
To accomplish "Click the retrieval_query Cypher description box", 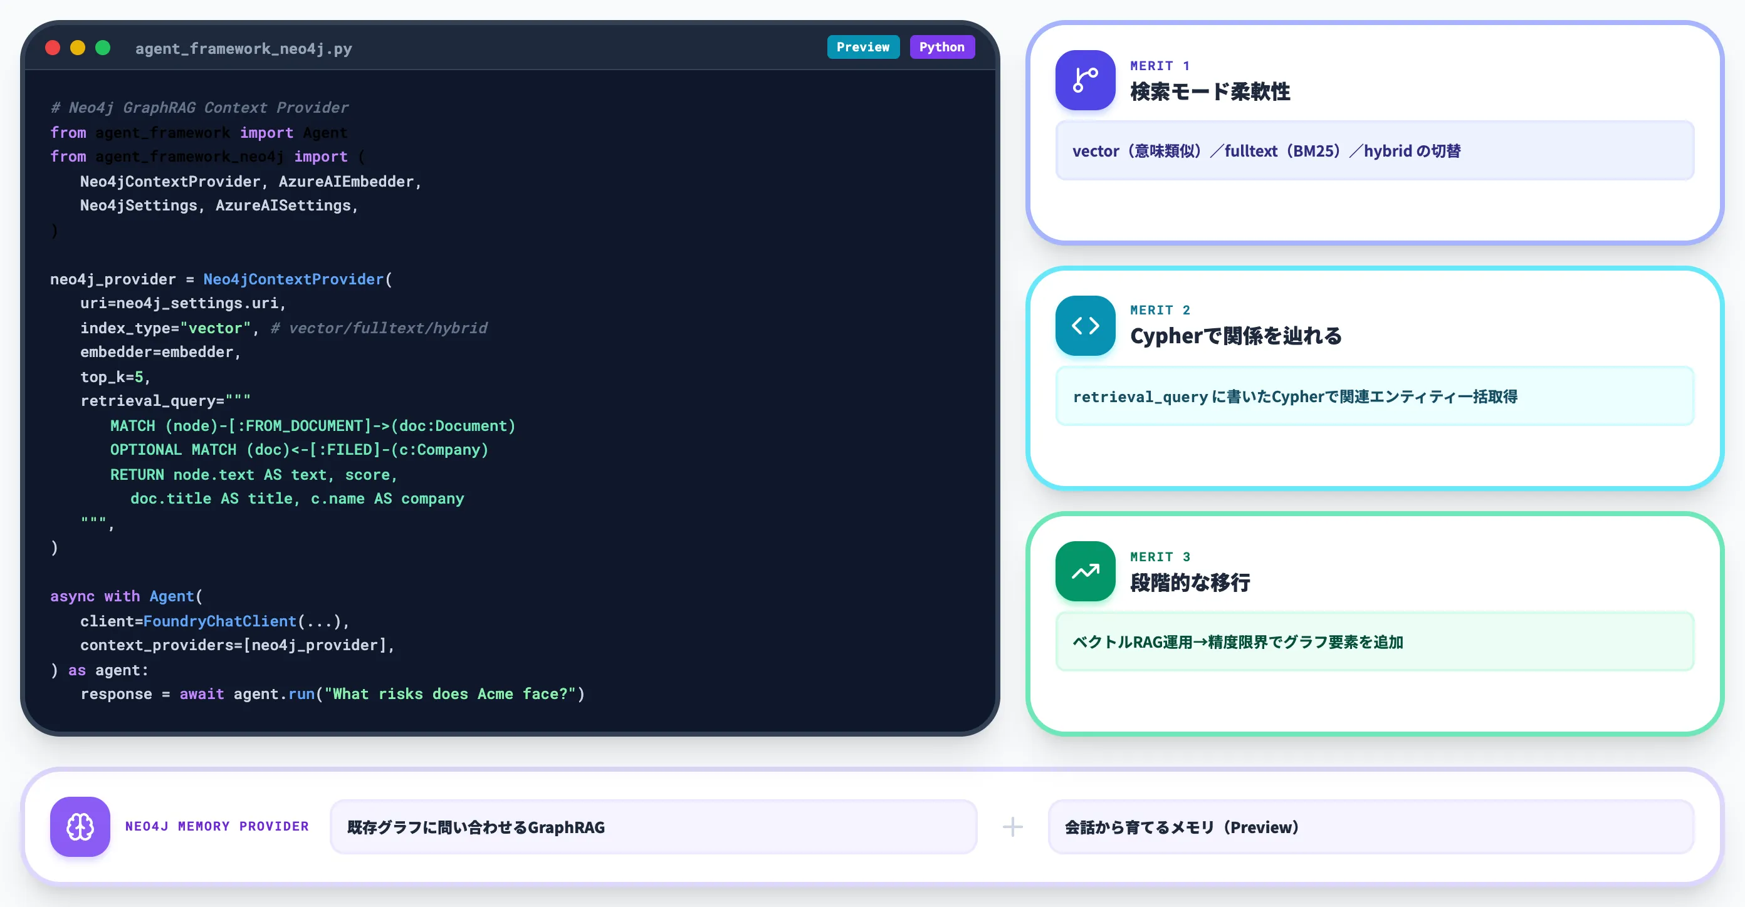I will [1375, 396].
